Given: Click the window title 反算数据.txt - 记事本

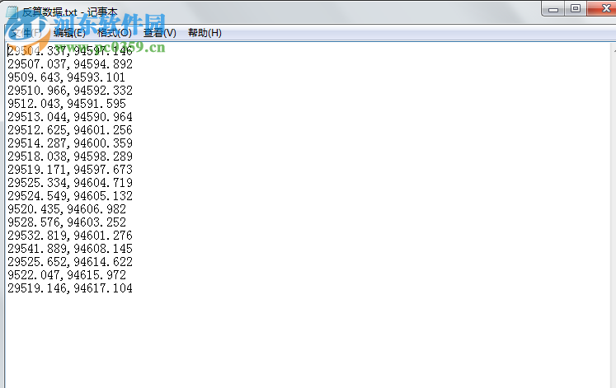Looking at the screenshot, I should [69, 12].
